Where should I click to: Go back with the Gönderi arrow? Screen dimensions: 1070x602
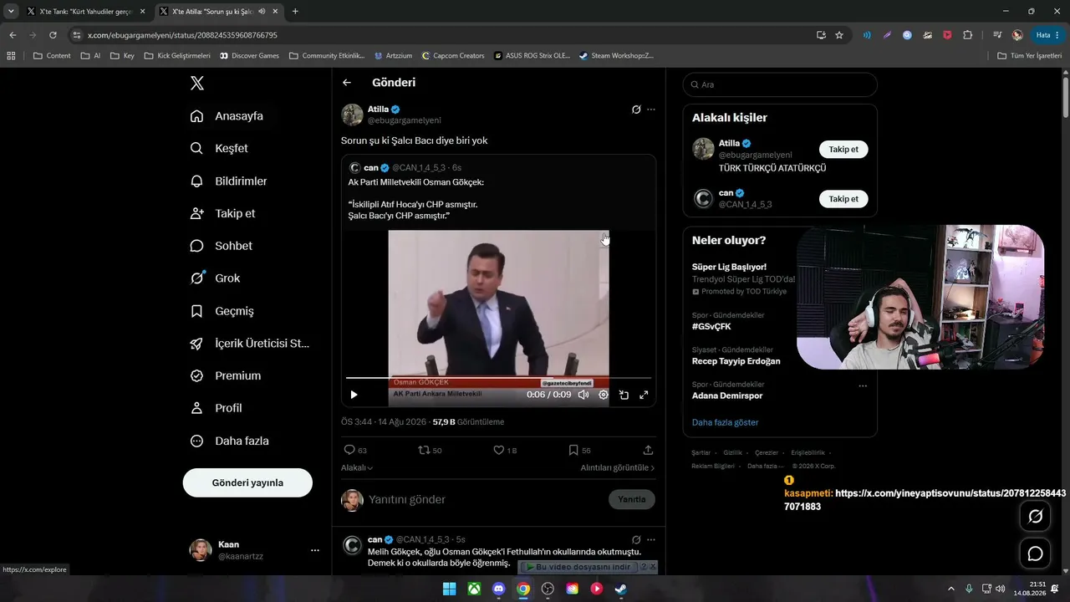pyautogui.click(x=347, y=83)
